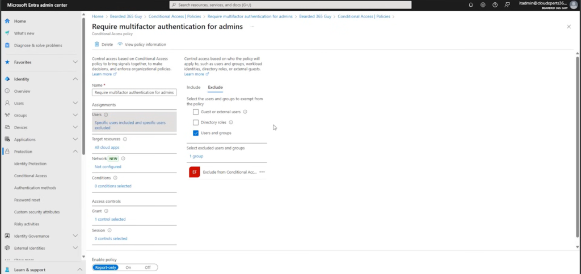581x274 pixels.
Task: Click the External Identities icon
Action: [x=7, y=248]
